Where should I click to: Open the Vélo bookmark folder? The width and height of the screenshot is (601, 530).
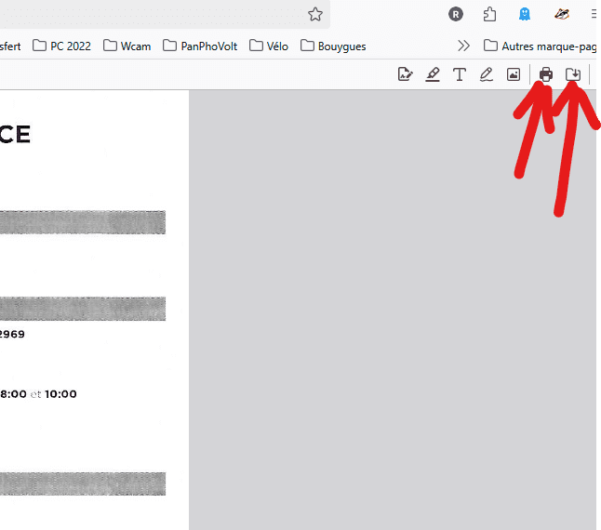268,46
